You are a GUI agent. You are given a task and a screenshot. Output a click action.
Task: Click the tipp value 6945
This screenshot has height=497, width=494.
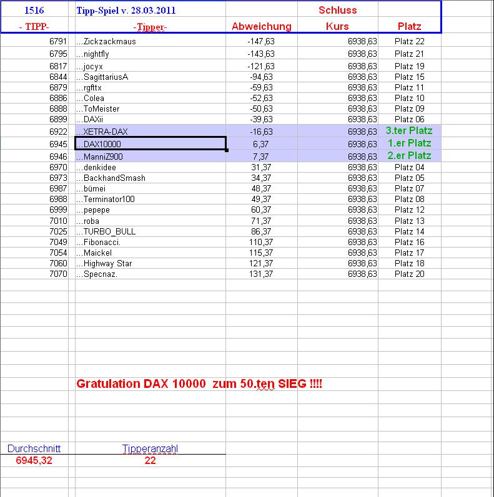click(58, 144)
